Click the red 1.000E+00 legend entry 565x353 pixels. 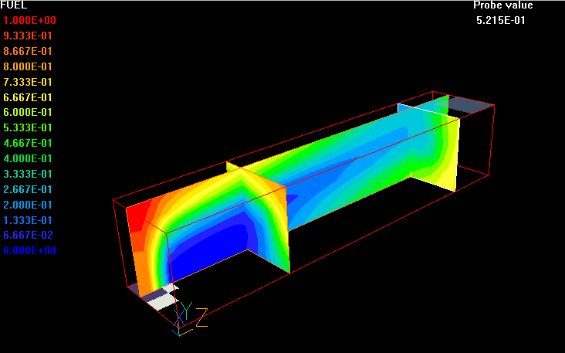click(x=29, y=20)
